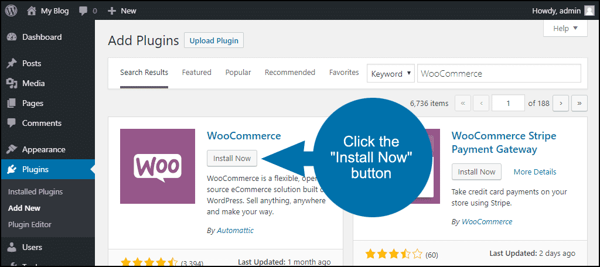Go to first page of results
The height and width of the screenshot is (267, 600).
[463, 103]
